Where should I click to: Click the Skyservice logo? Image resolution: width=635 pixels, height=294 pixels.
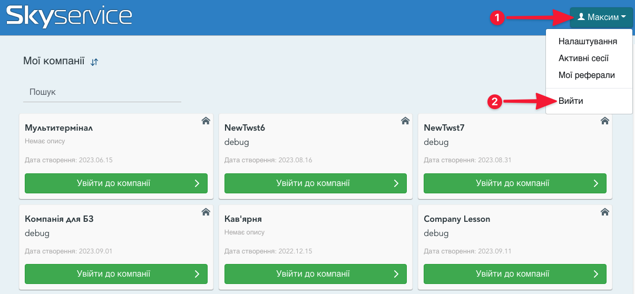click(x=69, y=17)
